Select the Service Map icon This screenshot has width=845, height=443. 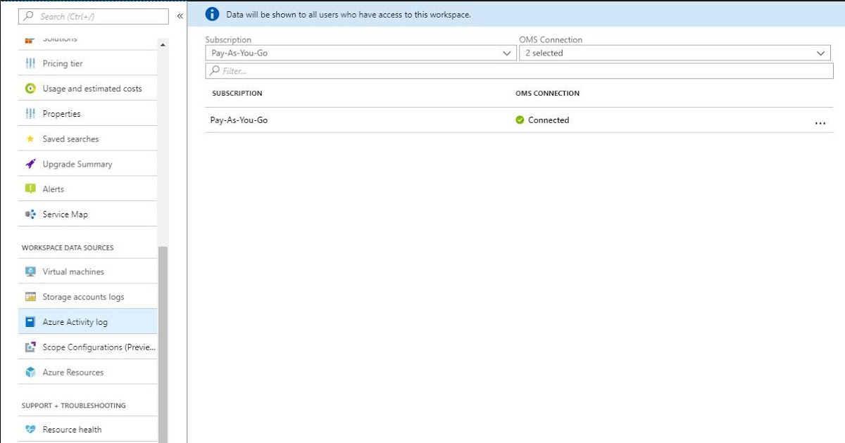pyautogui.click(x=30, y=214)
